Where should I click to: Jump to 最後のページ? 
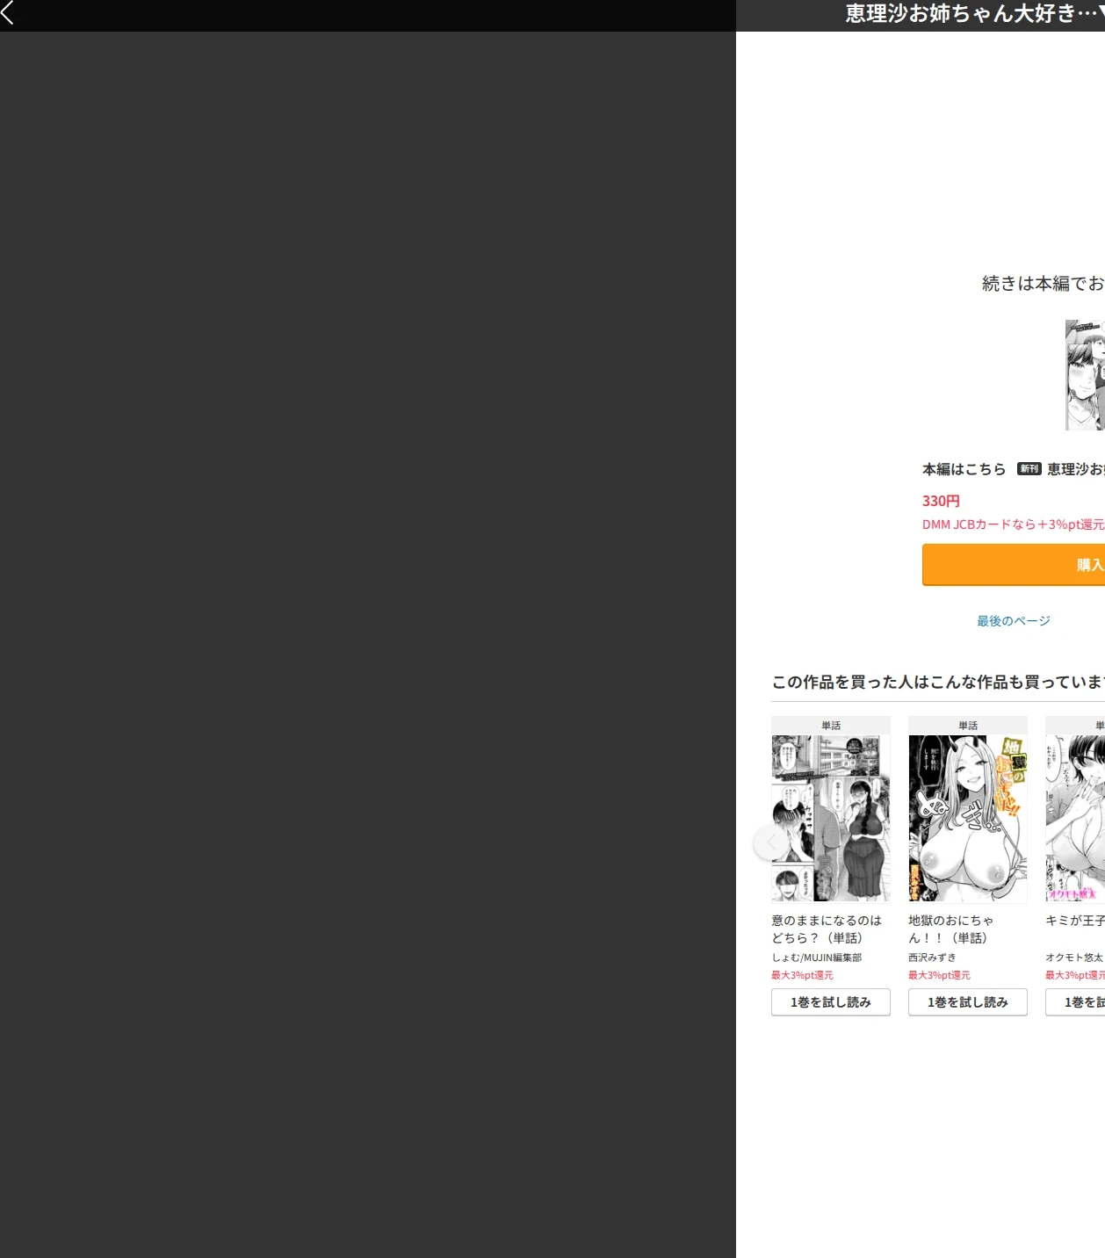(x=1014, y=621)
